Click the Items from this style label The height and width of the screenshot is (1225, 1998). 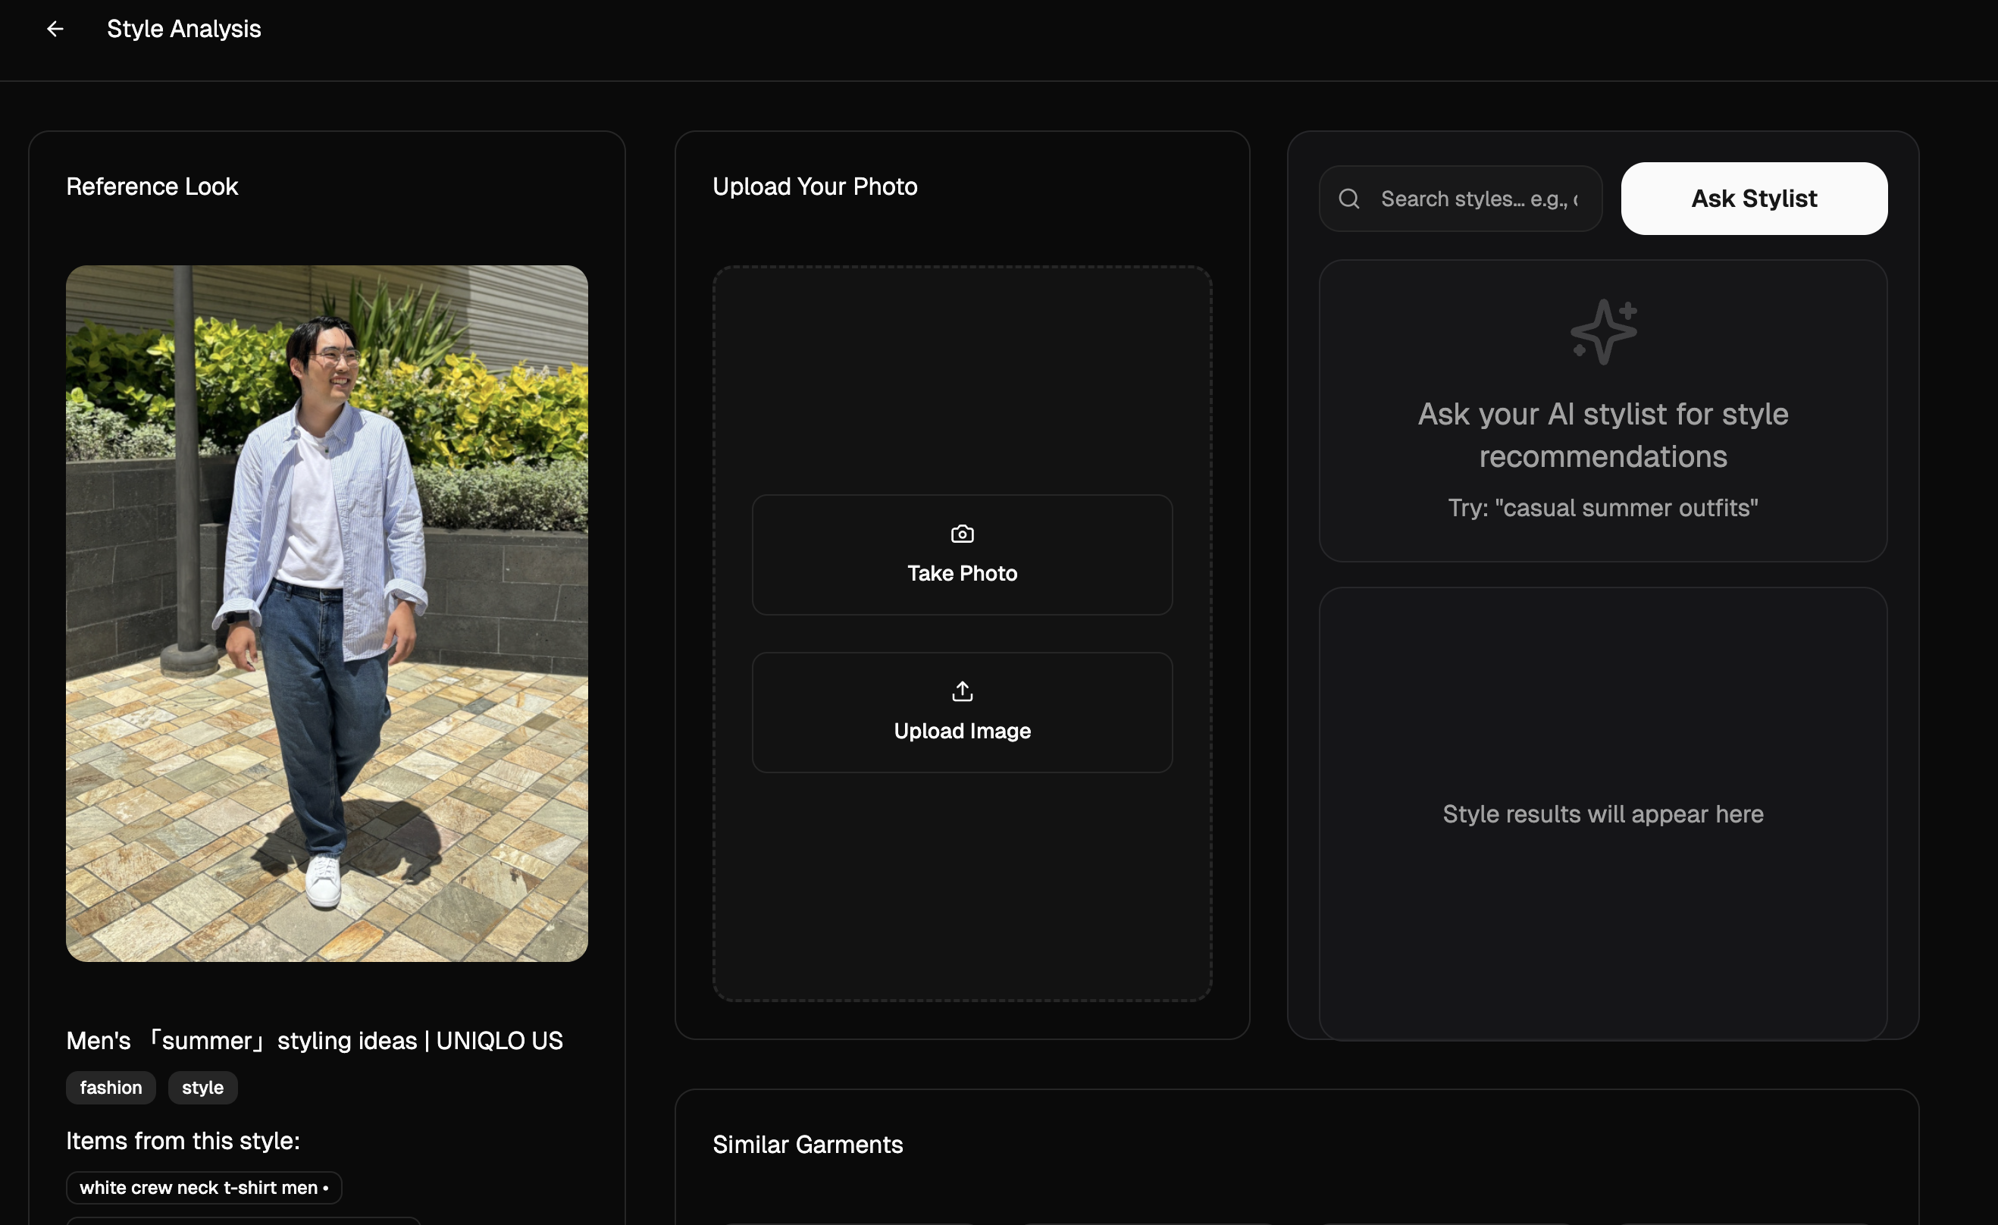tap(183, 1141)
